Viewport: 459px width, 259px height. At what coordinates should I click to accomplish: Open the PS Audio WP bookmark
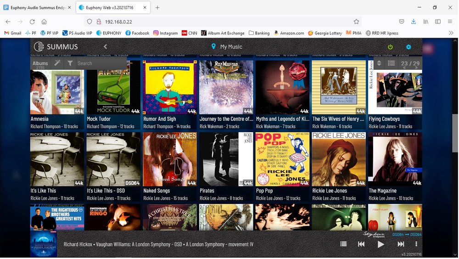point(77,33)
